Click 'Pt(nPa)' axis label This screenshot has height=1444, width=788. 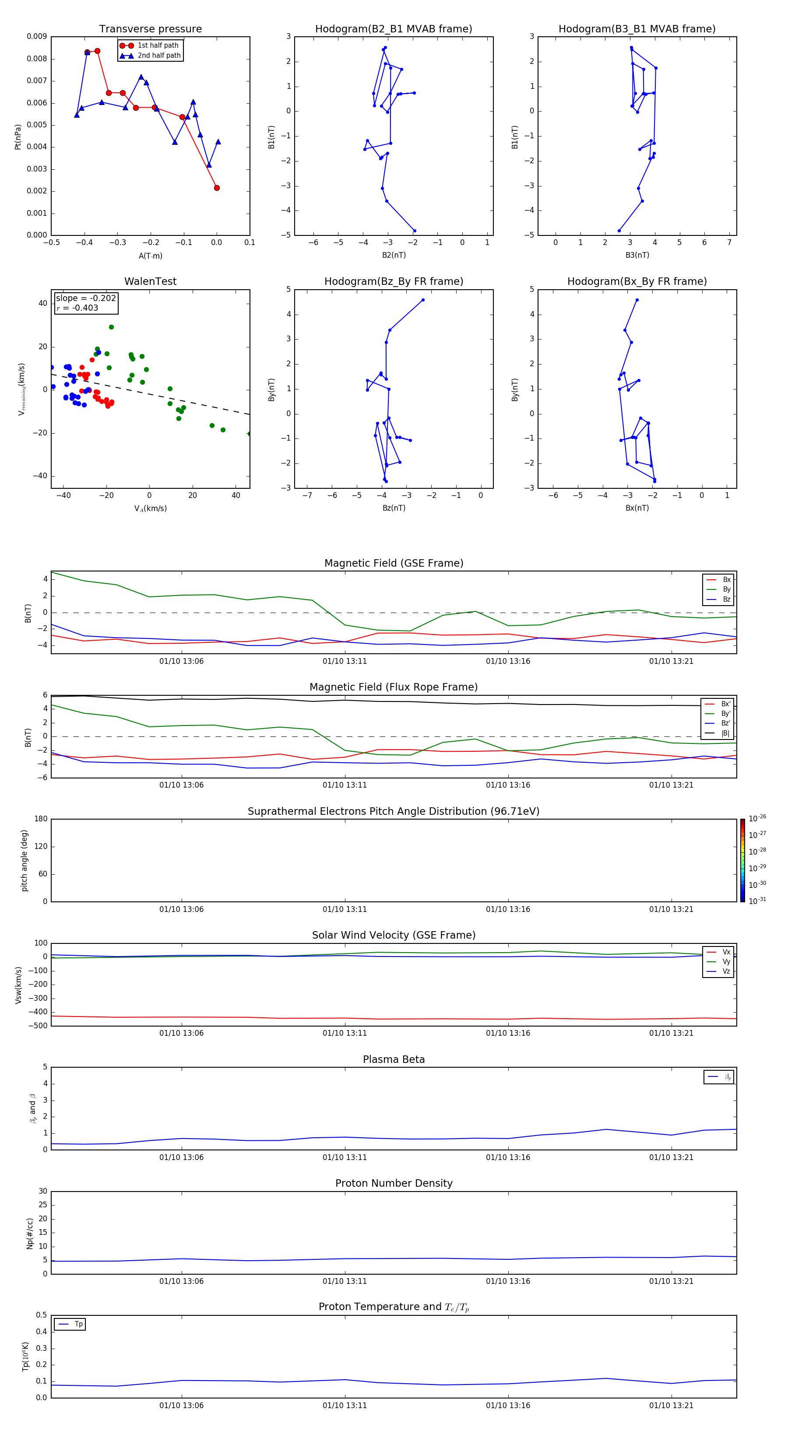(18, 136)
